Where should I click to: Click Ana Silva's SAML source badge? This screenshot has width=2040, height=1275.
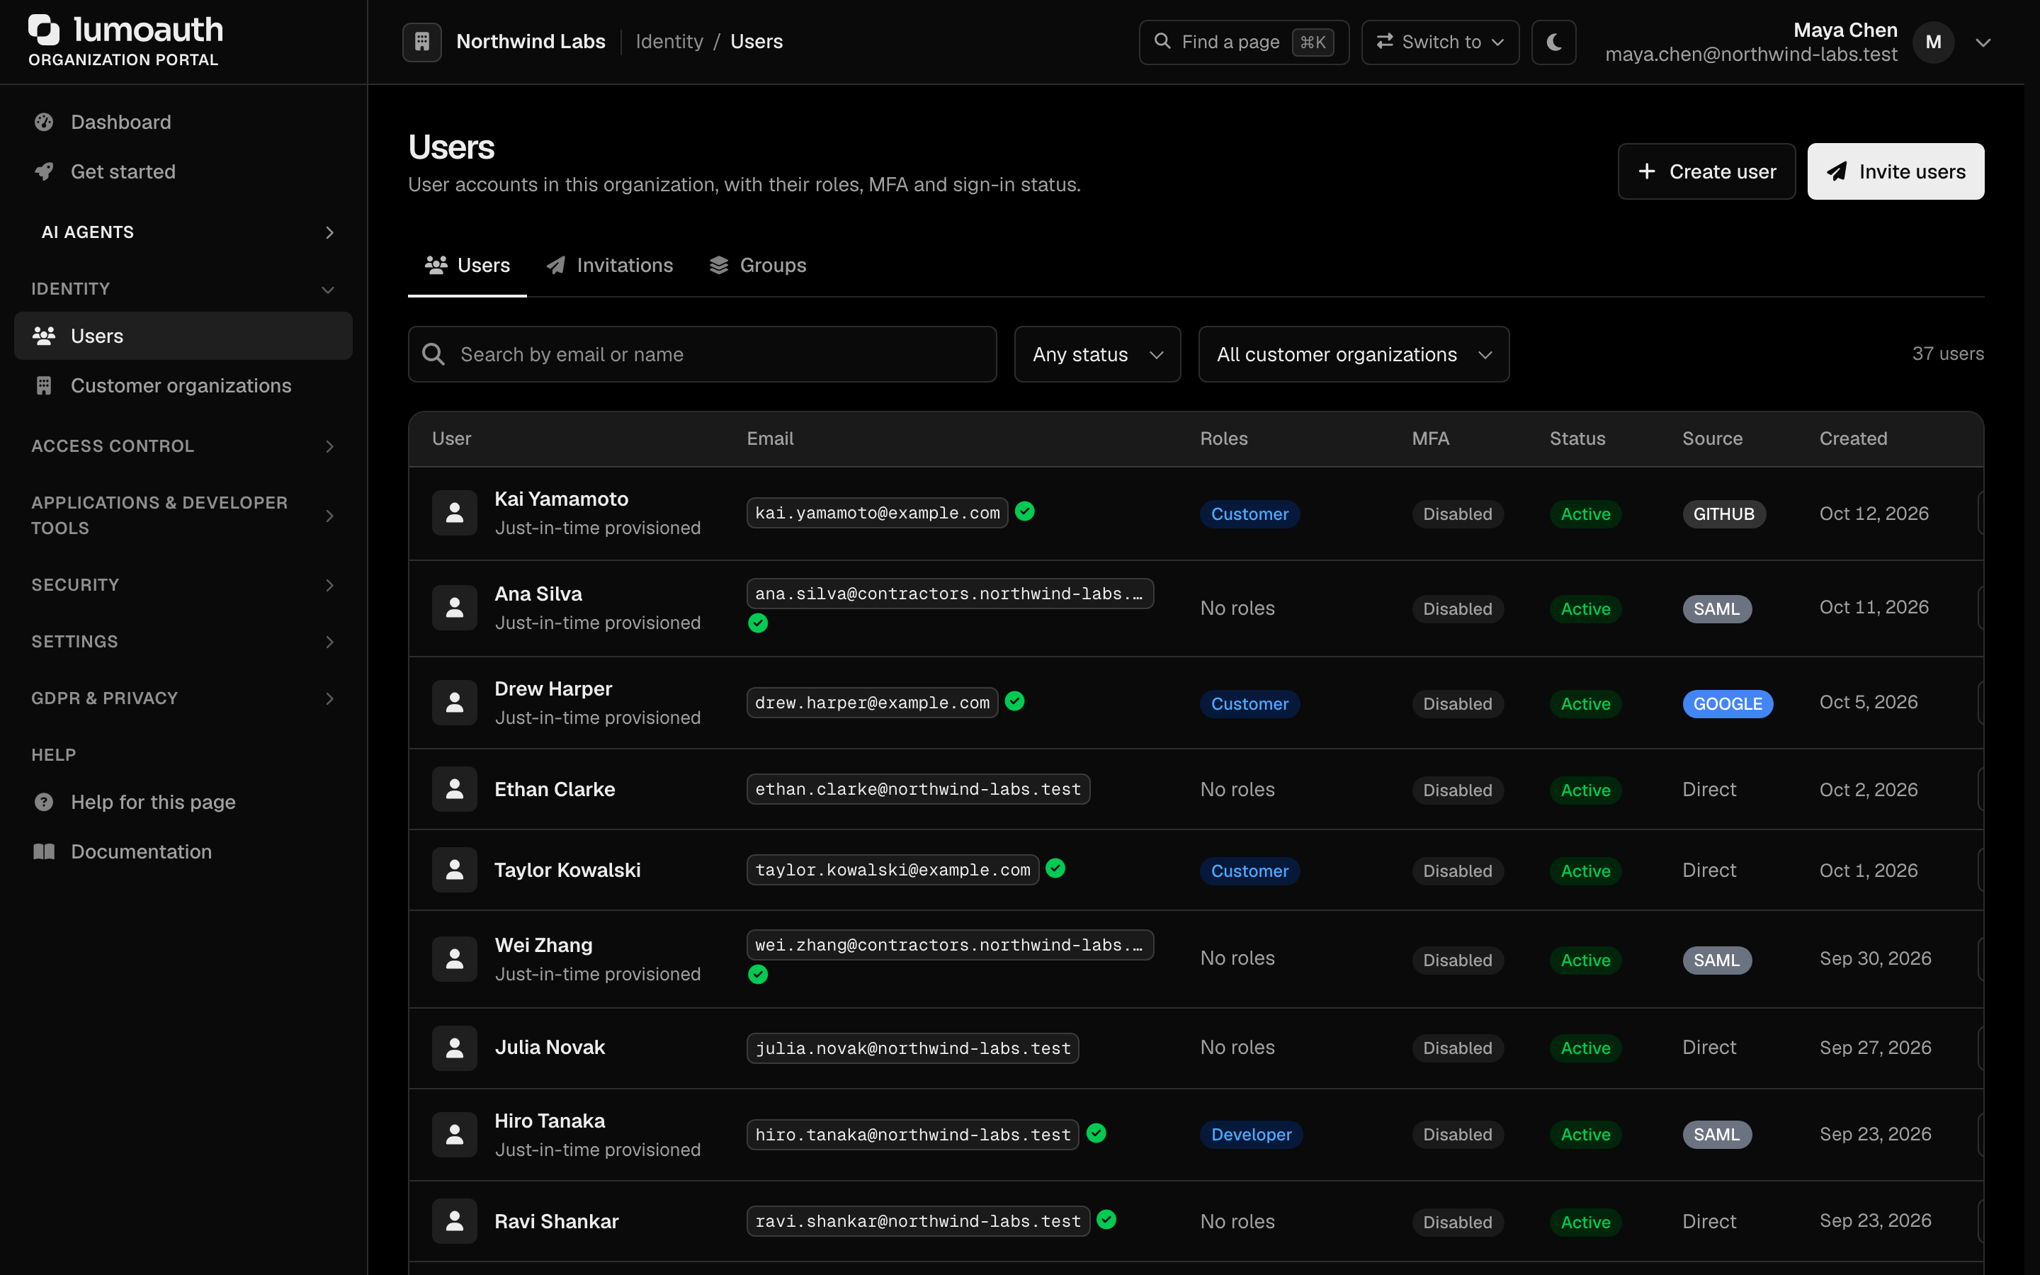(x=1716, y=609)
